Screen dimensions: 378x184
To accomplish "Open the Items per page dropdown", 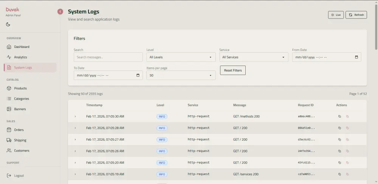I will pos(181,75).
